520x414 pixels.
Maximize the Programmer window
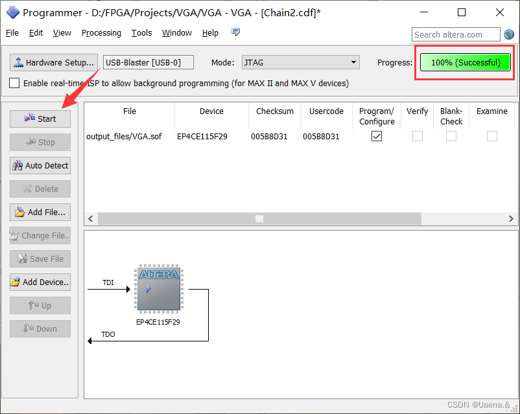click(462, 12)
